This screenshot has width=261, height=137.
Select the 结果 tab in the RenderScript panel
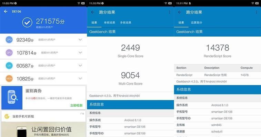(x=181, y=23)
